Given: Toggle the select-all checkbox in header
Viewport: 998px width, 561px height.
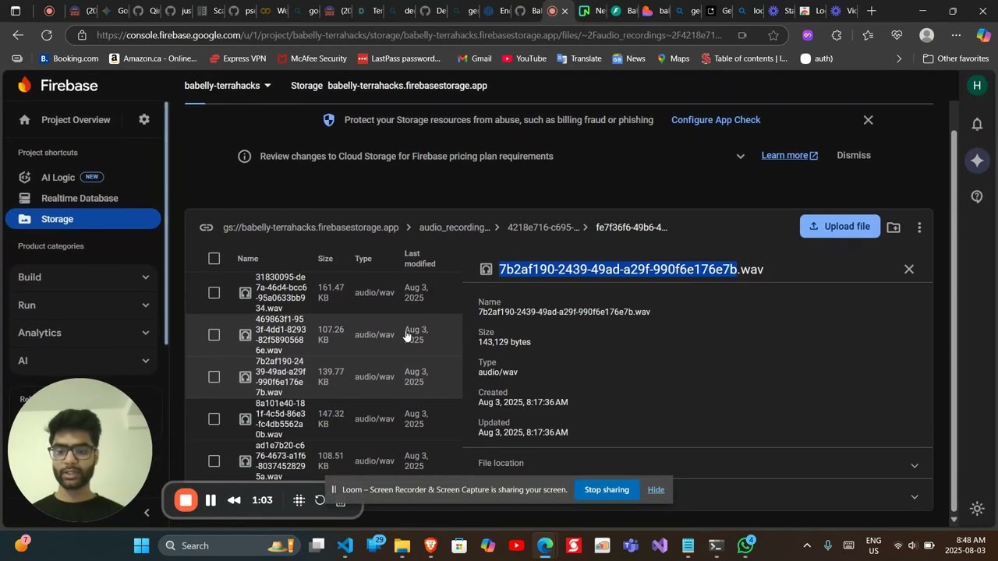Looking at the screenshot, I should coord(214,259).
